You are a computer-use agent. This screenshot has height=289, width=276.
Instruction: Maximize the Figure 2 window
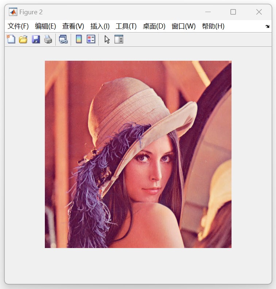(233, 12)
